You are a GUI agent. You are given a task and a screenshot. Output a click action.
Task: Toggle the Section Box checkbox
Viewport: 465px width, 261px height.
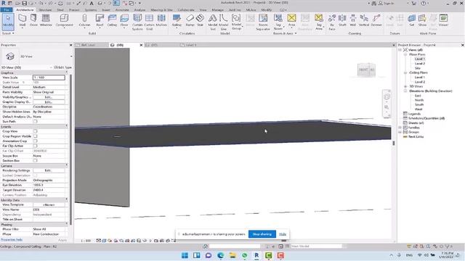[35, 160]
